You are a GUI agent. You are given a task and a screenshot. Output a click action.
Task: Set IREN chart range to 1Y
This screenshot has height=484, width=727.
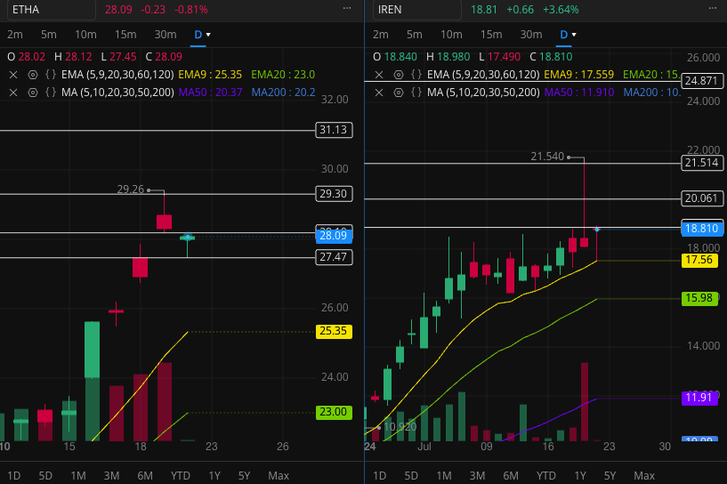(x=580, y=476)
